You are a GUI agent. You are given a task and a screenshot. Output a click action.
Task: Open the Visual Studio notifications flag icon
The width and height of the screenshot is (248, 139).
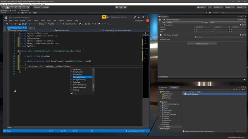coord(104,17)
